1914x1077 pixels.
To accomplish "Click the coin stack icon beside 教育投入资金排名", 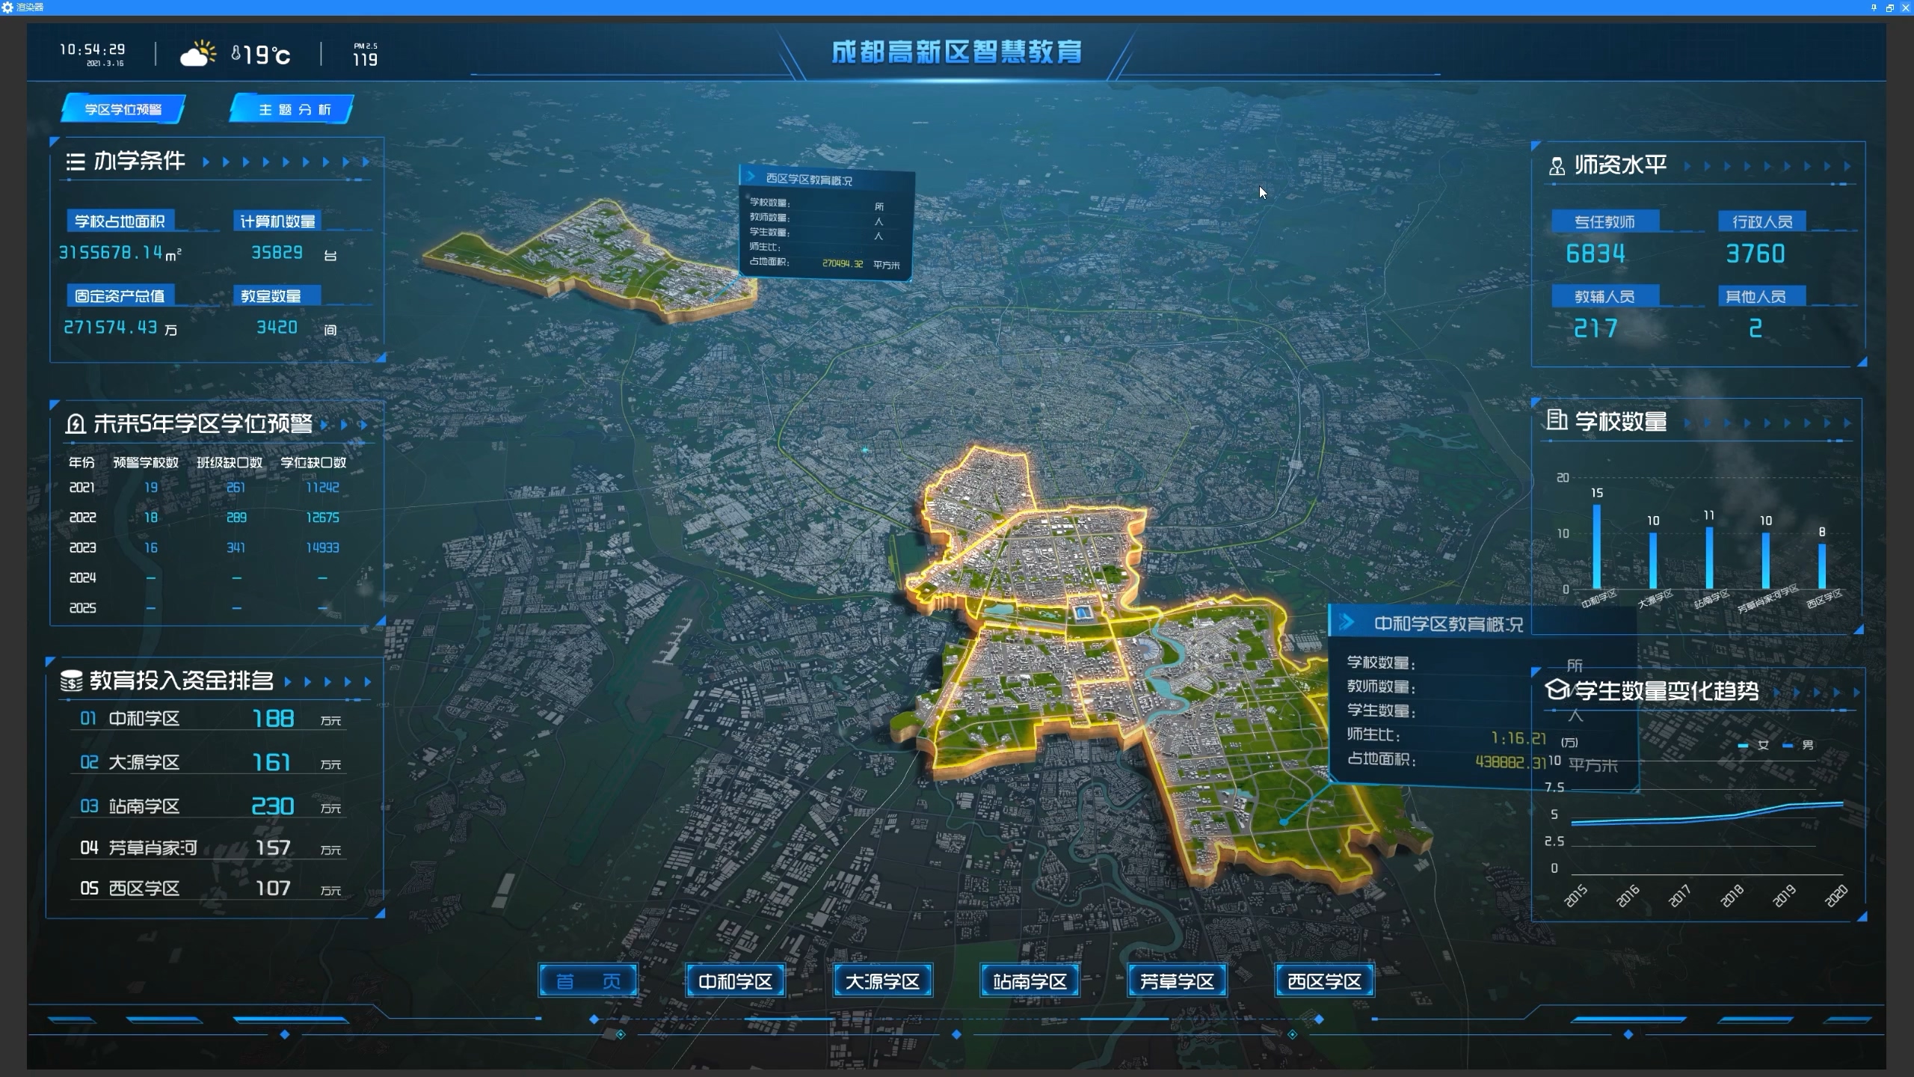I will point(71,681).
